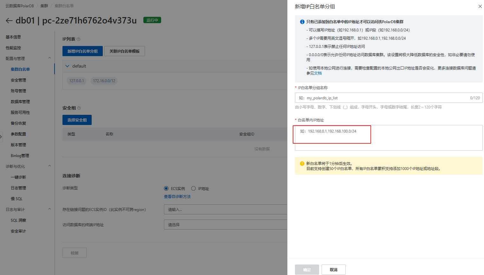Screen dimensions: 484x275
Task: Open Binlog管理 in the sidebar
Action: [20, 156]
